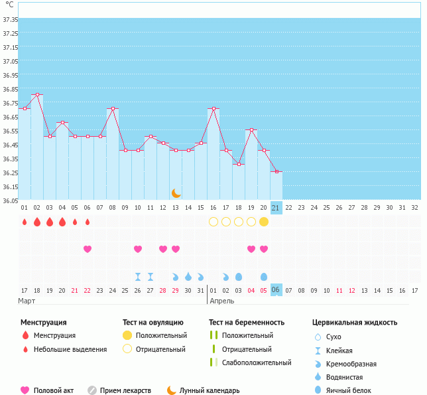Click the temperature point on cycle day 16

213,109
